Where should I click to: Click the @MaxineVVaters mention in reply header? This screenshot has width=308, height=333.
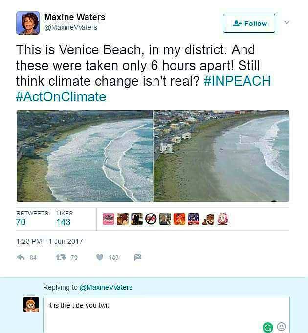[106, 287]
